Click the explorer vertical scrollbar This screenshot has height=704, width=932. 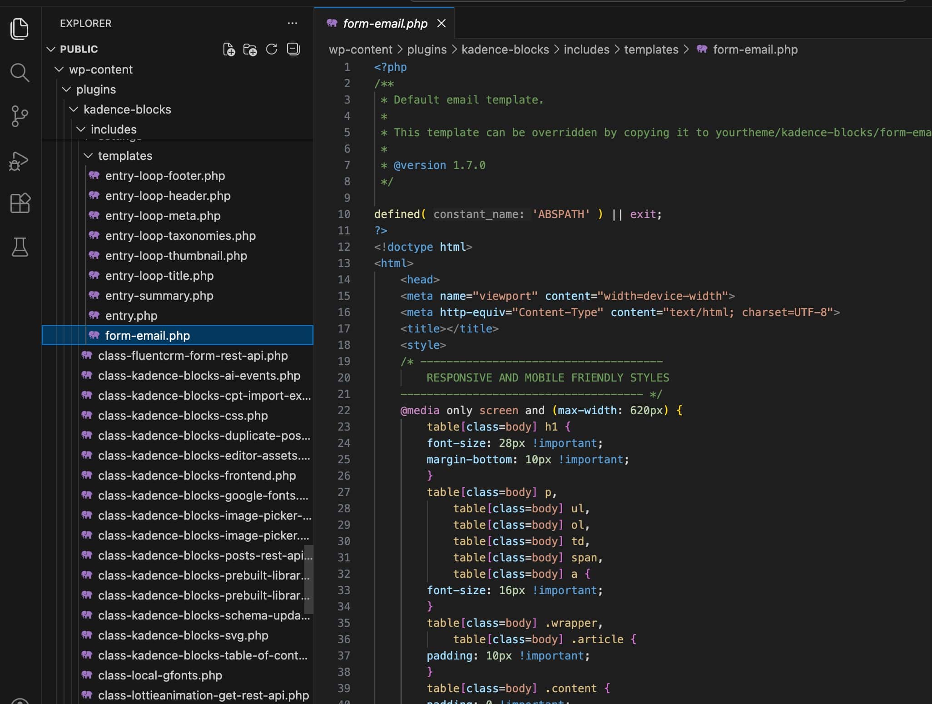coord(309,579)
